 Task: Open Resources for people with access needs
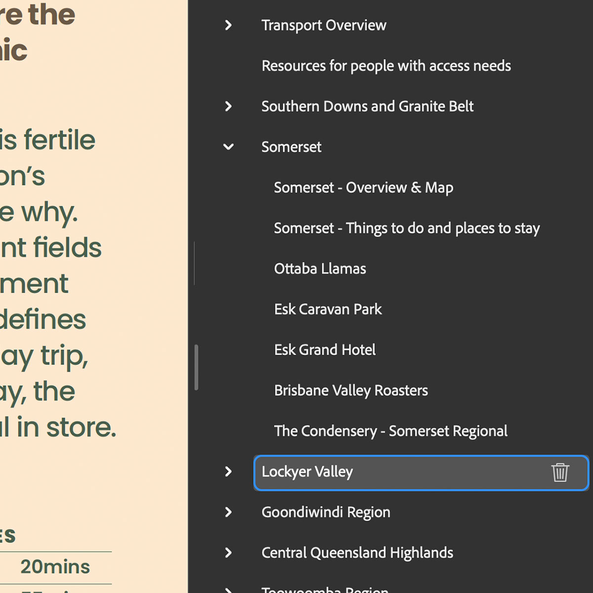[x=386, y=66]
